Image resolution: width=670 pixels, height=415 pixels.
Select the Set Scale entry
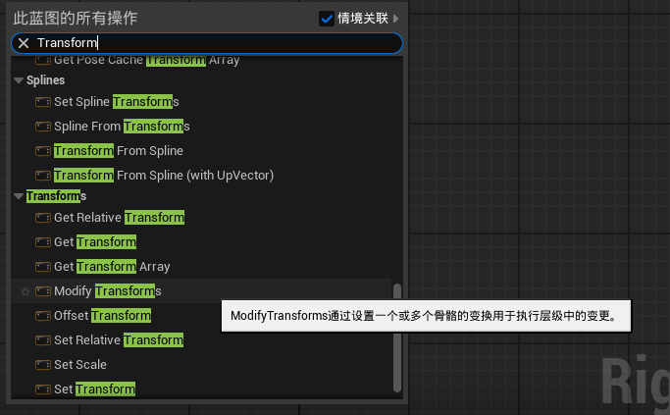[80, 365]
